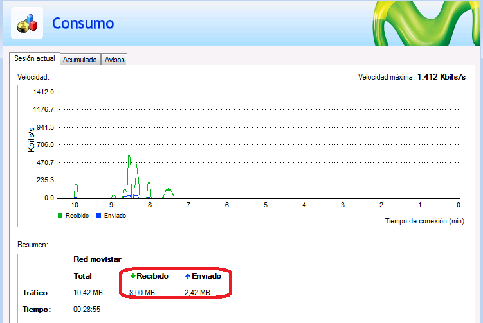The height and width of the screenshot is (323, 483).
Task: Click the highest green peak in the graph
Action: pyautogui.click(x=129, y=156)
